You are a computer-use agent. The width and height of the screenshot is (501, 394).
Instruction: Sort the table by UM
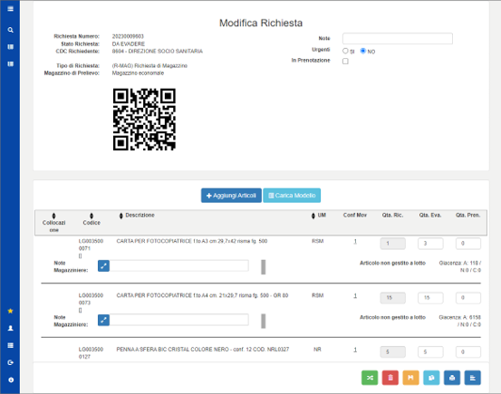coord(313,216)
